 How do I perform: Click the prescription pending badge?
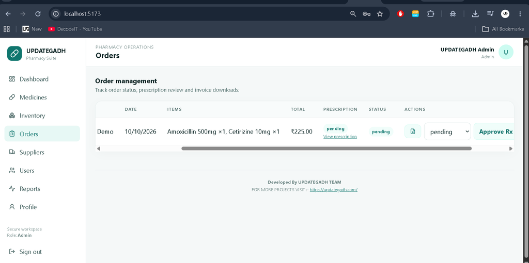pos(335,128)
